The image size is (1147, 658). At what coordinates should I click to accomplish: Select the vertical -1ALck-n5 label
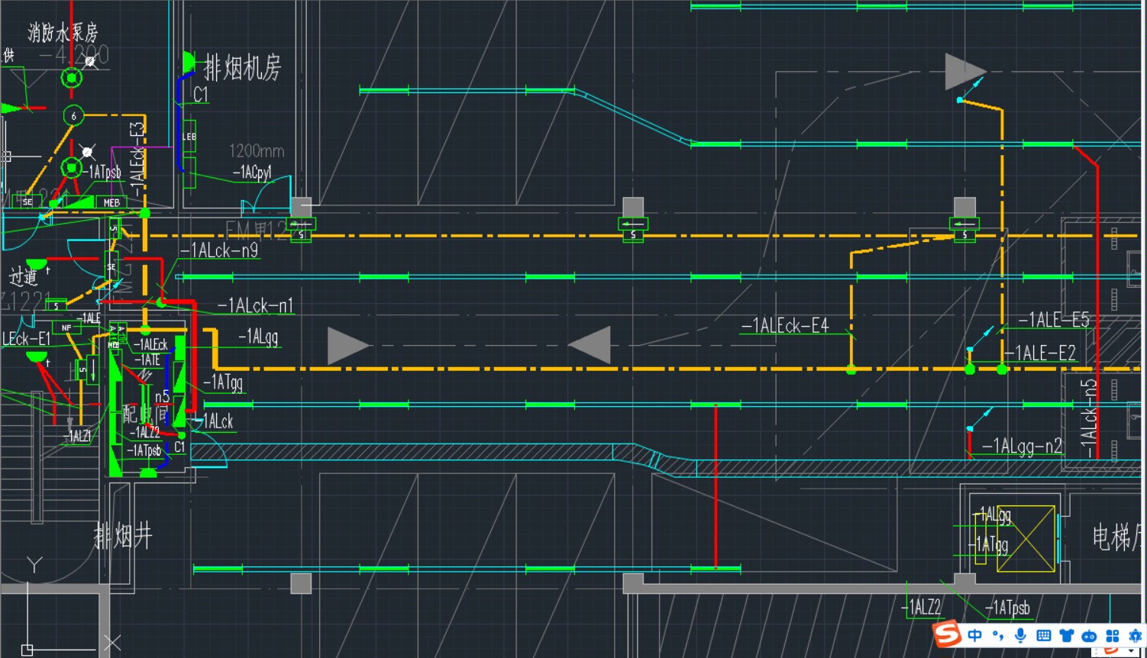pyautogui.click(x=1089, y=418)
